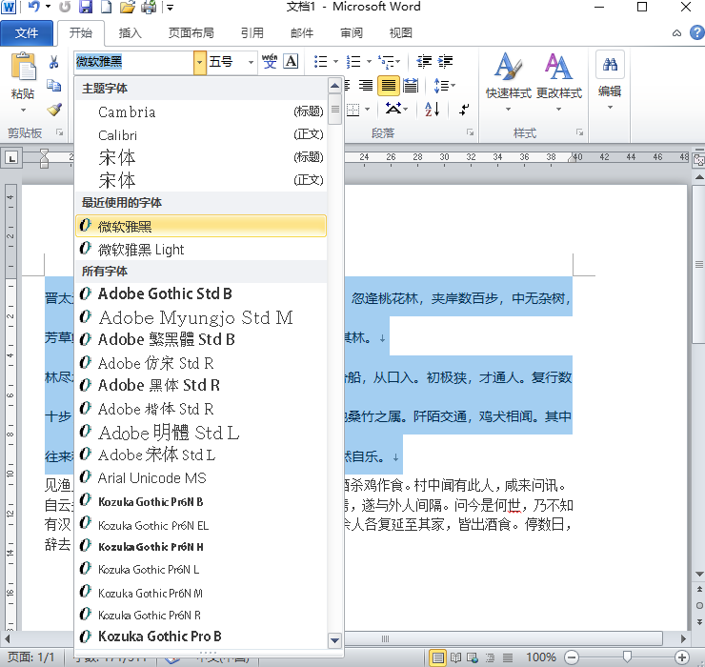Click the horizontal scrollbar right arrow
The width and height of the screenshot is (705, 667).
pos(683,638)
